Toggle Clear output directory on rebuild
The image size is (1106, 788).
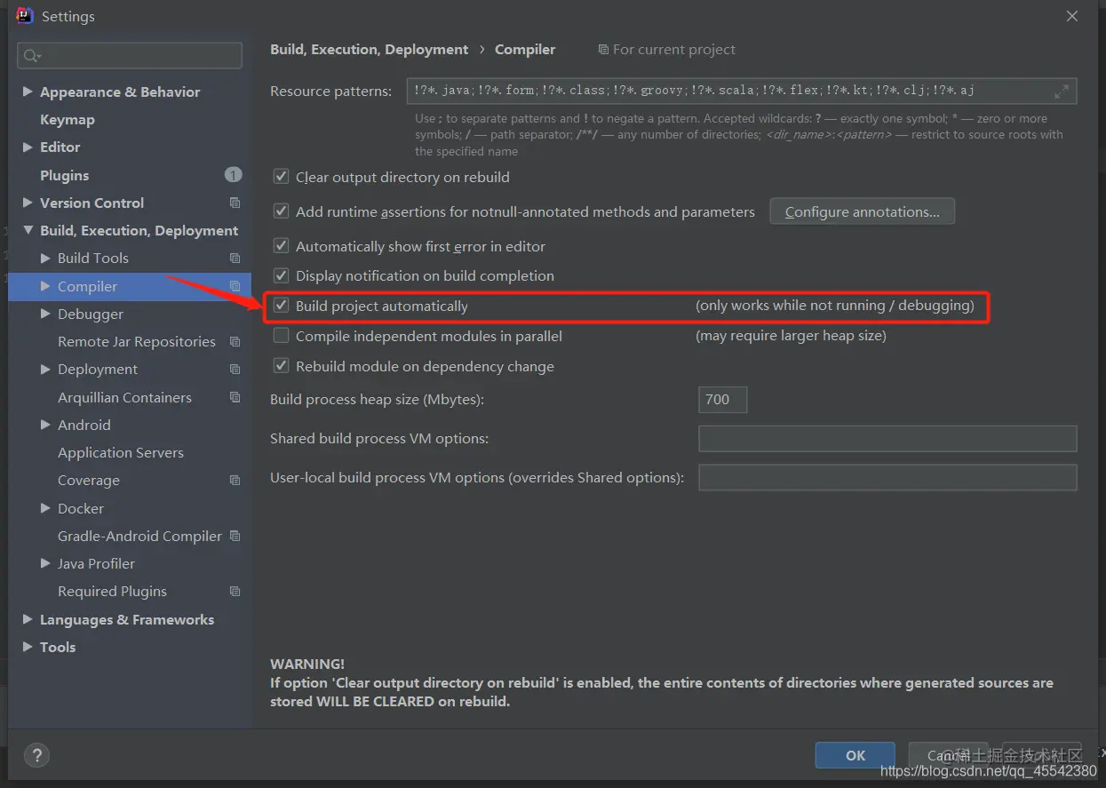281,177
